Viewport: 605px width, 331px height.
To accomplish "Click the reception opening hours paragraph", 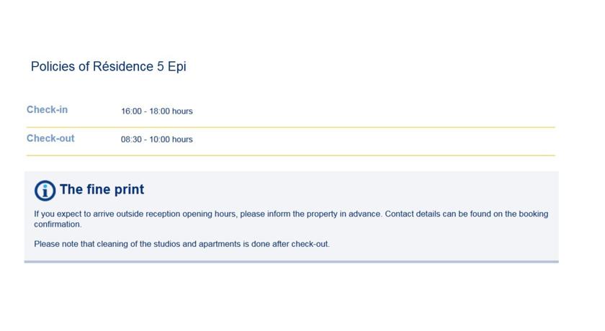I will 291,219.
